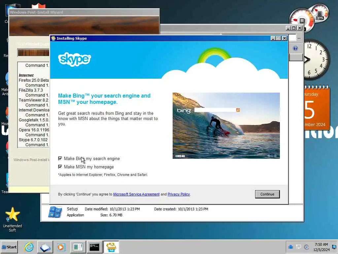338x254 pixels.
Task: Uncheck Make Bing my search engine
Action: coord(60,158)
